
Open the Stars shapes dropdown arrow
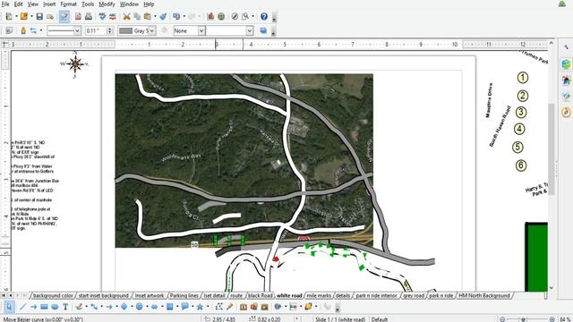207,307
